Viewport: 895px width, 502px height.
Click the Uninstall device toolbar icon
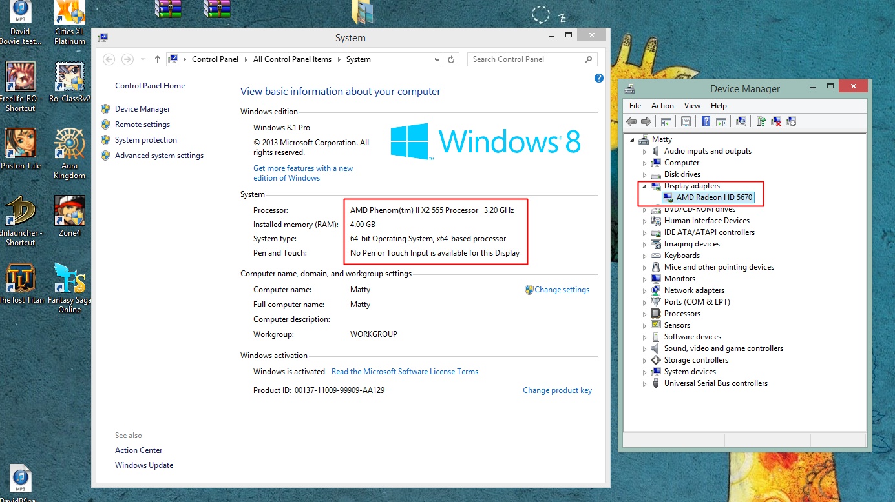[777, 121]
